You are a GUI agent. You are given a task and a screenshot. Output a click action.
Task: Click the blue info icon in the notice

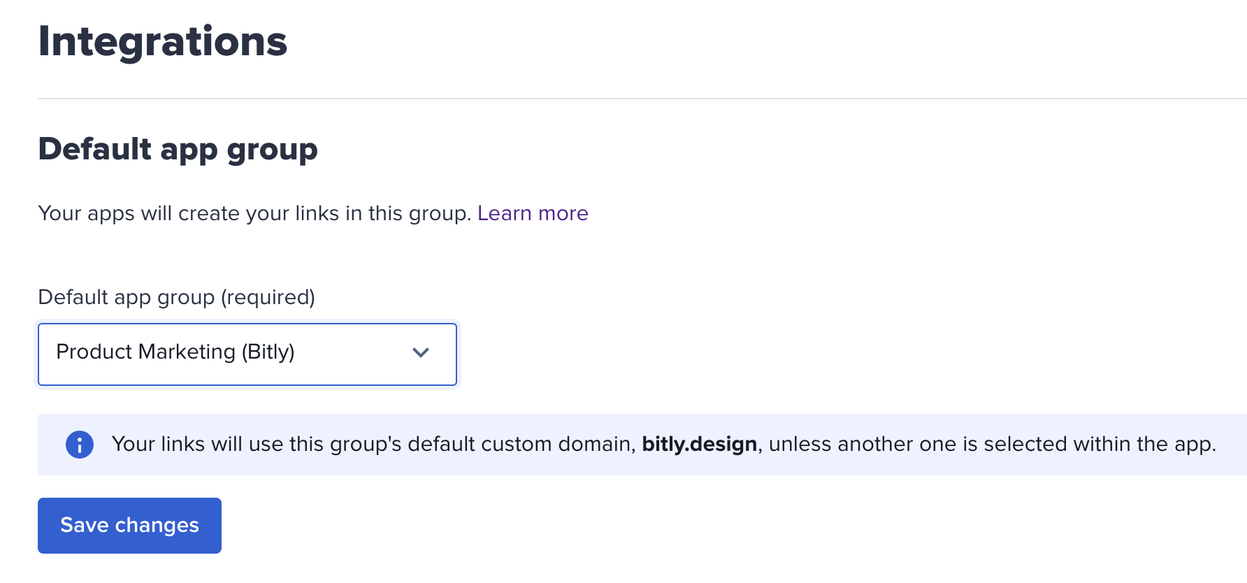(80, 445)
